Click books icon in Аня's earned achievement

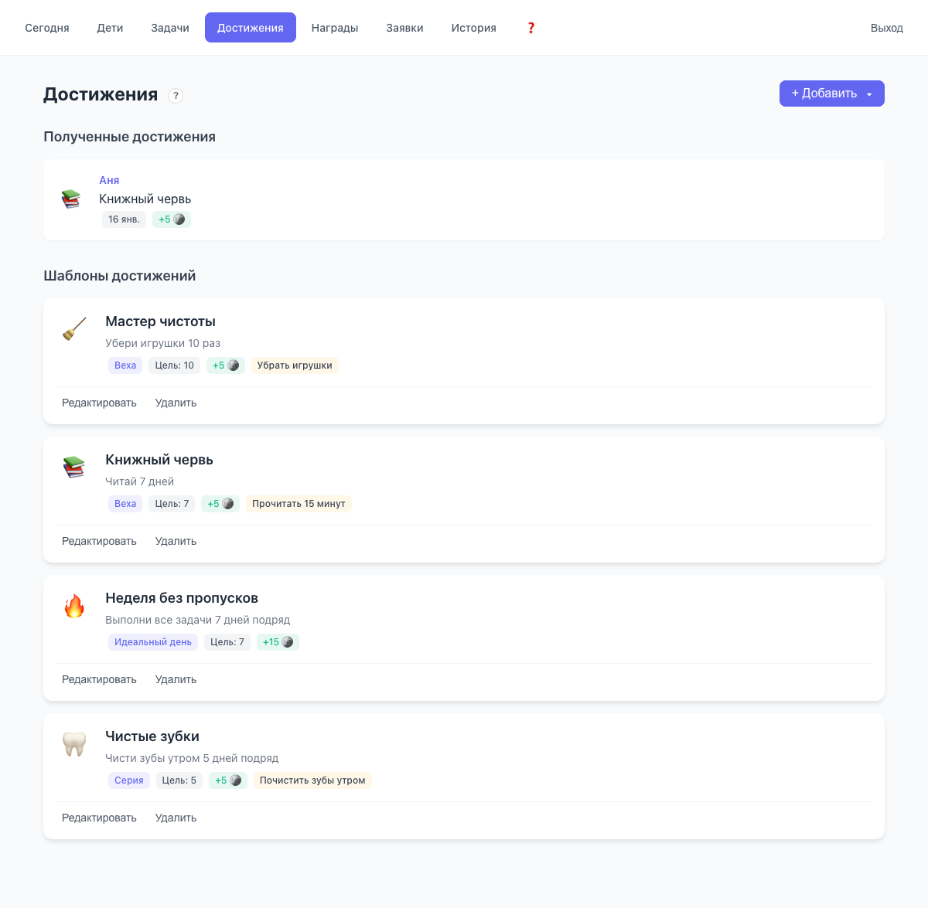tap(71, 199)
